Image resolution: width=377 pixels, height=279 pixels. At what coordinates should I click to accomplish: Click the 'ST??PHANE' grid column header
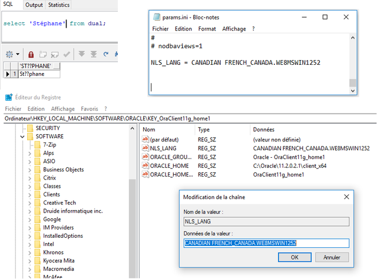pyautogui.click(x=39, y=66)
